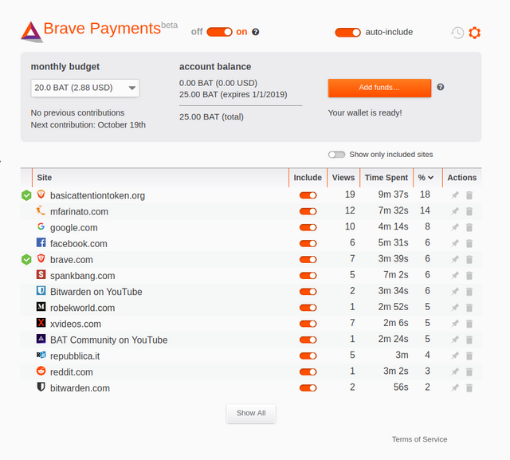The image size is (510, 460).
Task: Open BAT Community on YouTube link
Action: tap(108, 340)
